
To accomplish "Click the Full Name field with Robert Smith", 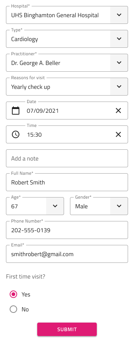I will tap(67, 182).
